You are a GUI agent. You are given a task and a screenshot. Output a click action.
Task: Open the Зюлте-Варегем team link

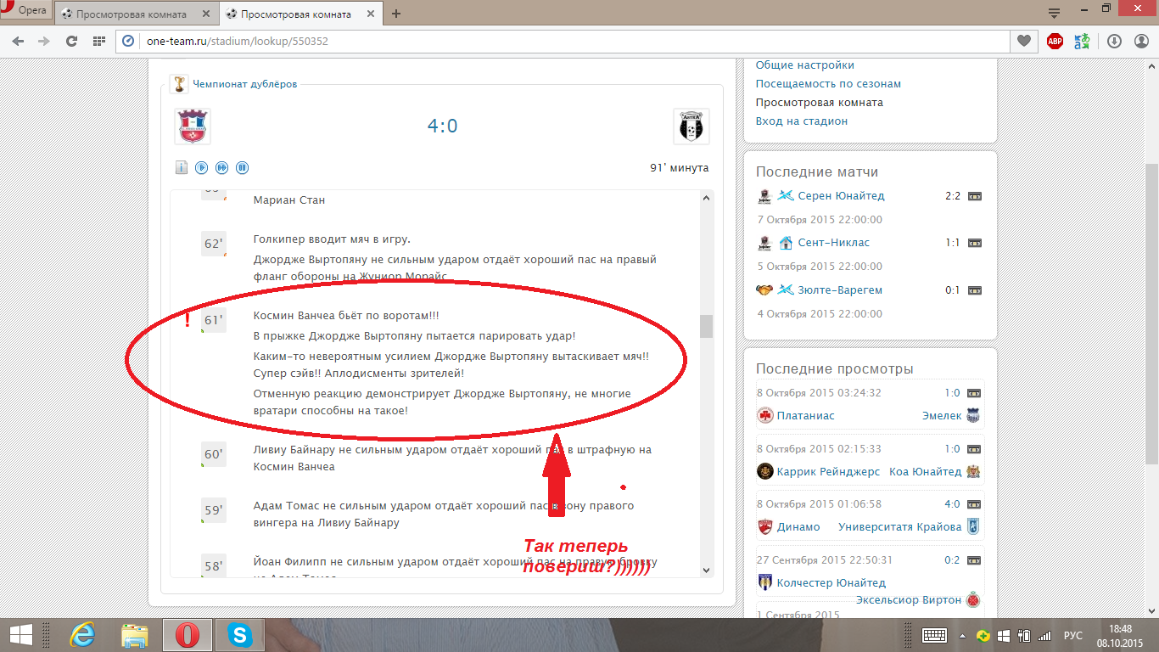841,290
